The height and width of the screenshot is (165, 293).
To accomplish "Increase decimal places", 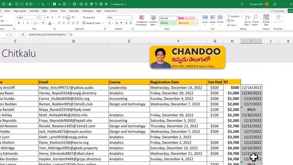I will [126, 23].
